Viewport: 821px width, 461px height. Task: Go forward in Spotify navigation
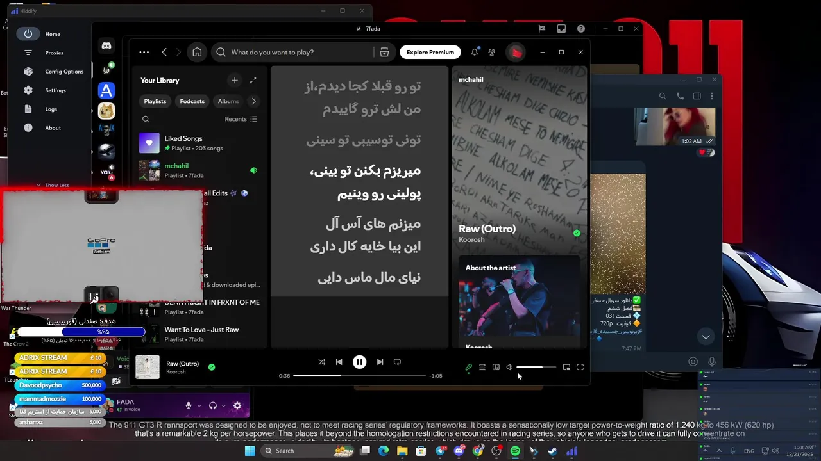pyautogui.click(x=178, y=53)
